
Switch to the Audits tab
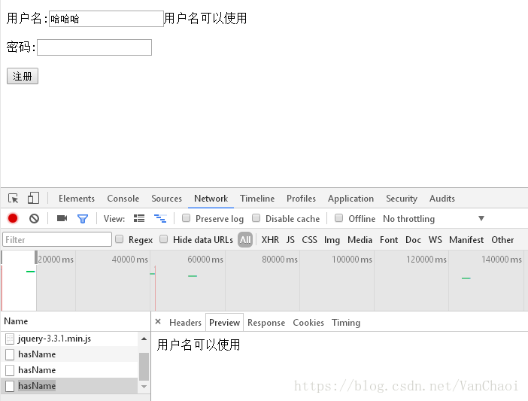[442, 199]
